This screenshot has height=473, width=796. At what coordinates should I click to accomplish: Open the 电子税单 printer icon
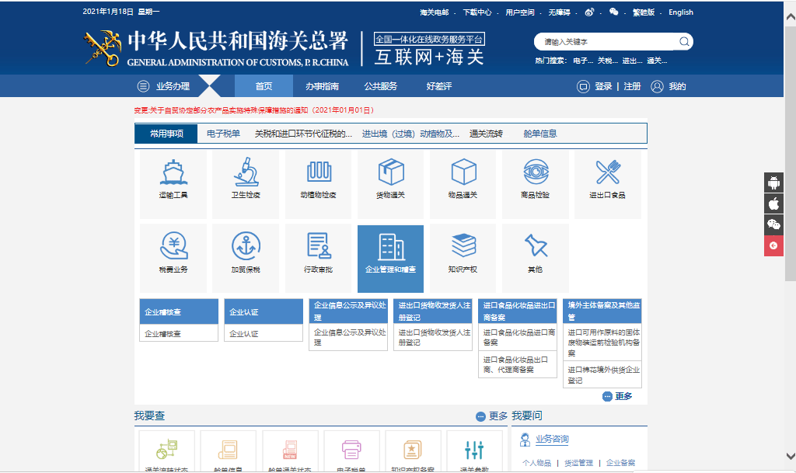[x=351, y=449]
